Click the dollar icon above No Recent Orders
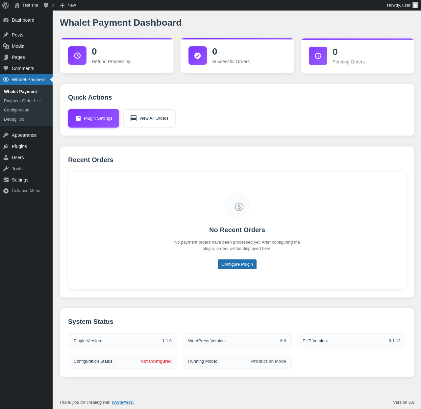The height and width of the screenshot is (409, 421). point(239,206)
